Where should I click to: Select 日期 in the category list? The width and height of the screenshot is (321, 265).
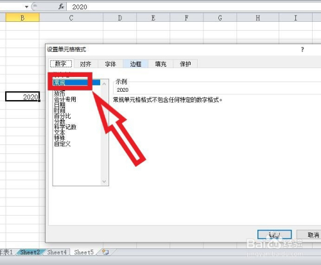click(x=60, y=105)
